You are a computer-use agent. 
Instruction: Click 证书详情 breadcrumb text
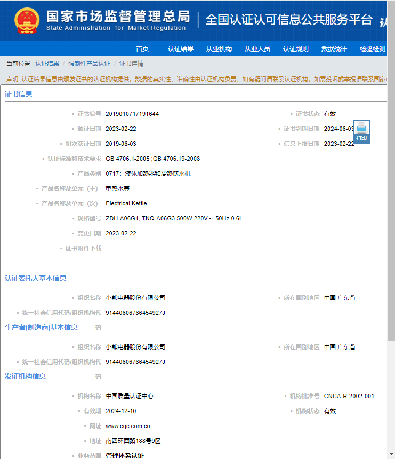click(131, 64)
